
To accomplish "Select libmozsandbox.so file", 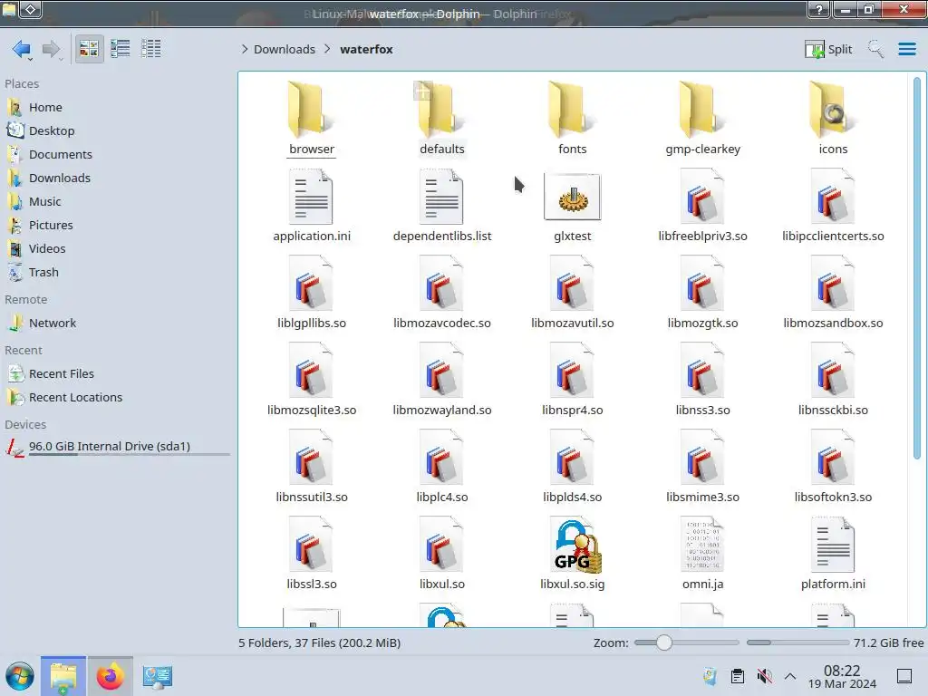I will 833,293.
